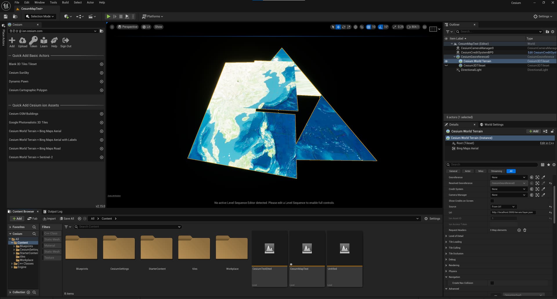Open Platforms dropdown
557x299 pixels.
153,16
